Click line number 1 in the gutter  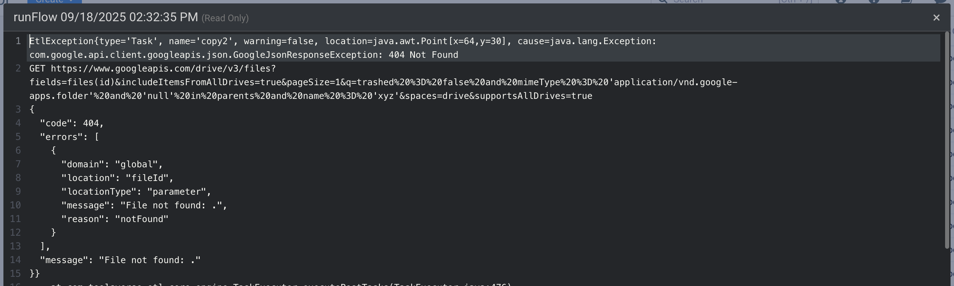point(18,41)
